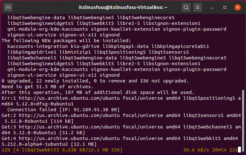The width and height of the screenshot is (246, 155).
Task: Minimize the terminal window
Action: pos(212,7)
